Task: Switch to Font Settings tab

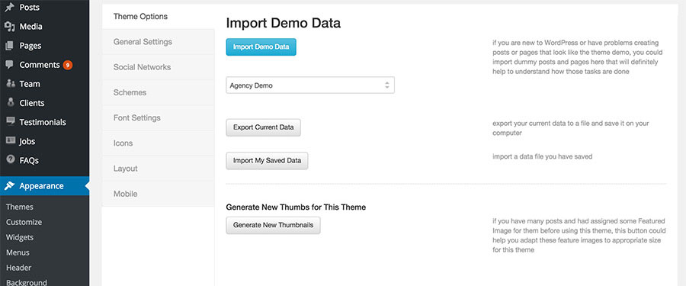Action: point(159,117)
